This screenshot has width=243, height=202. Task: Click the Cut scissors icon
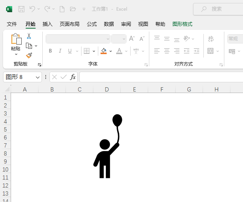[29, 36]
